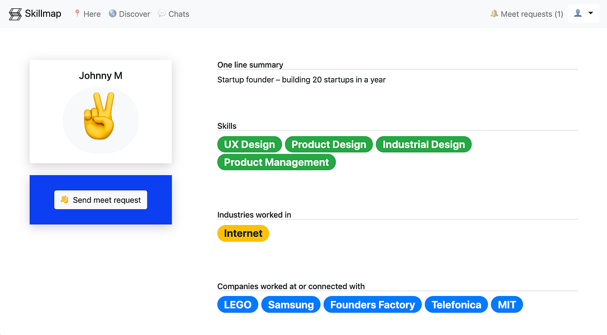Click the Skillmap brand name text
This screenshot has width=607, height=335.
click(43, 13)
